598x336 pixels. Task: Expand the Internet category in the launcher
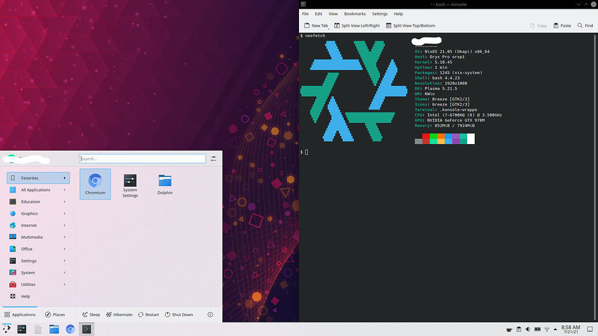[37, 225]
